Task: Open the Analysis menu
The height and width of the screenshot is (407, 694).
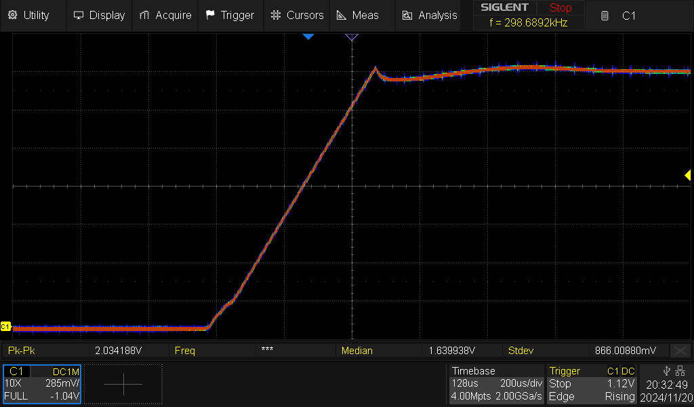Action: coord(430,15)
